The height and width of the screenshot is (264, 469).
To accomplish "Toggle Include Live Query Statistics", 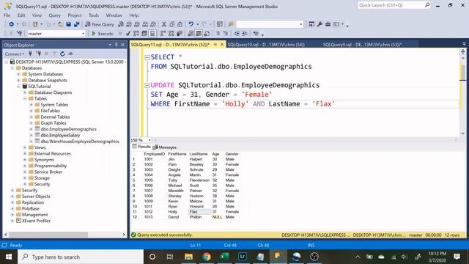I will click(x=171, y=34).
